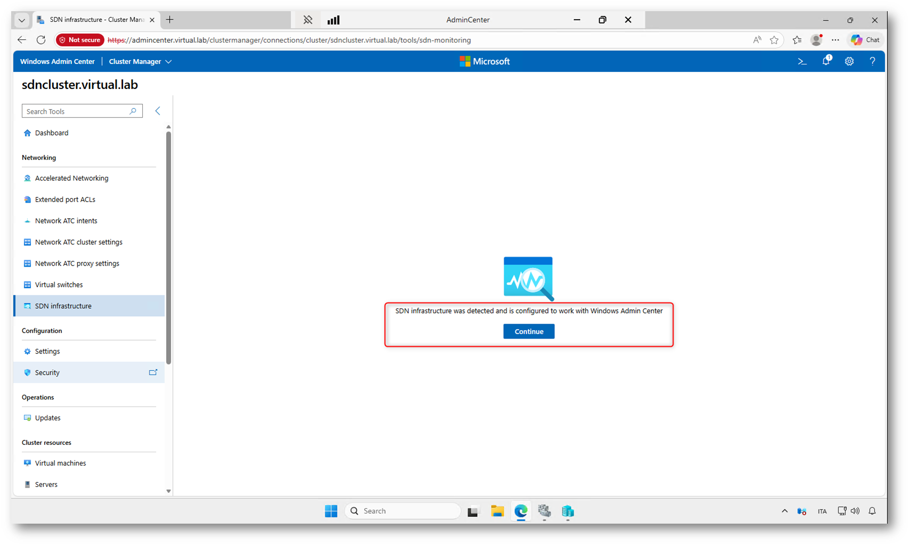Click the Security external link icon
Screen dimensions: 910x546
(153, 373)
